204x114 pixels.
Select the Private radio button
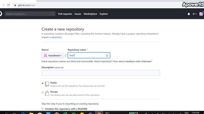click(42, 92)
